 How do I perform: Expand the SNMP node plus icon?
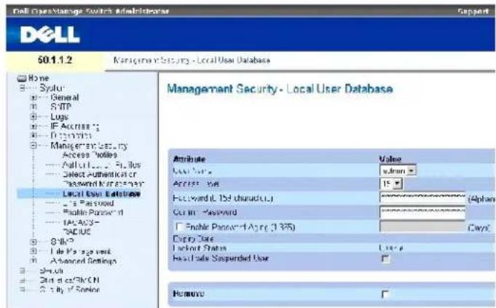click(x=34, y=242)
